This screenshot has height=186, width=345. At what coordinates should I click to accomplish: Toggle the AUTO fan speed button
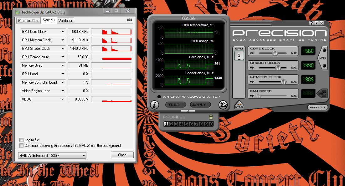click(322, 93)
